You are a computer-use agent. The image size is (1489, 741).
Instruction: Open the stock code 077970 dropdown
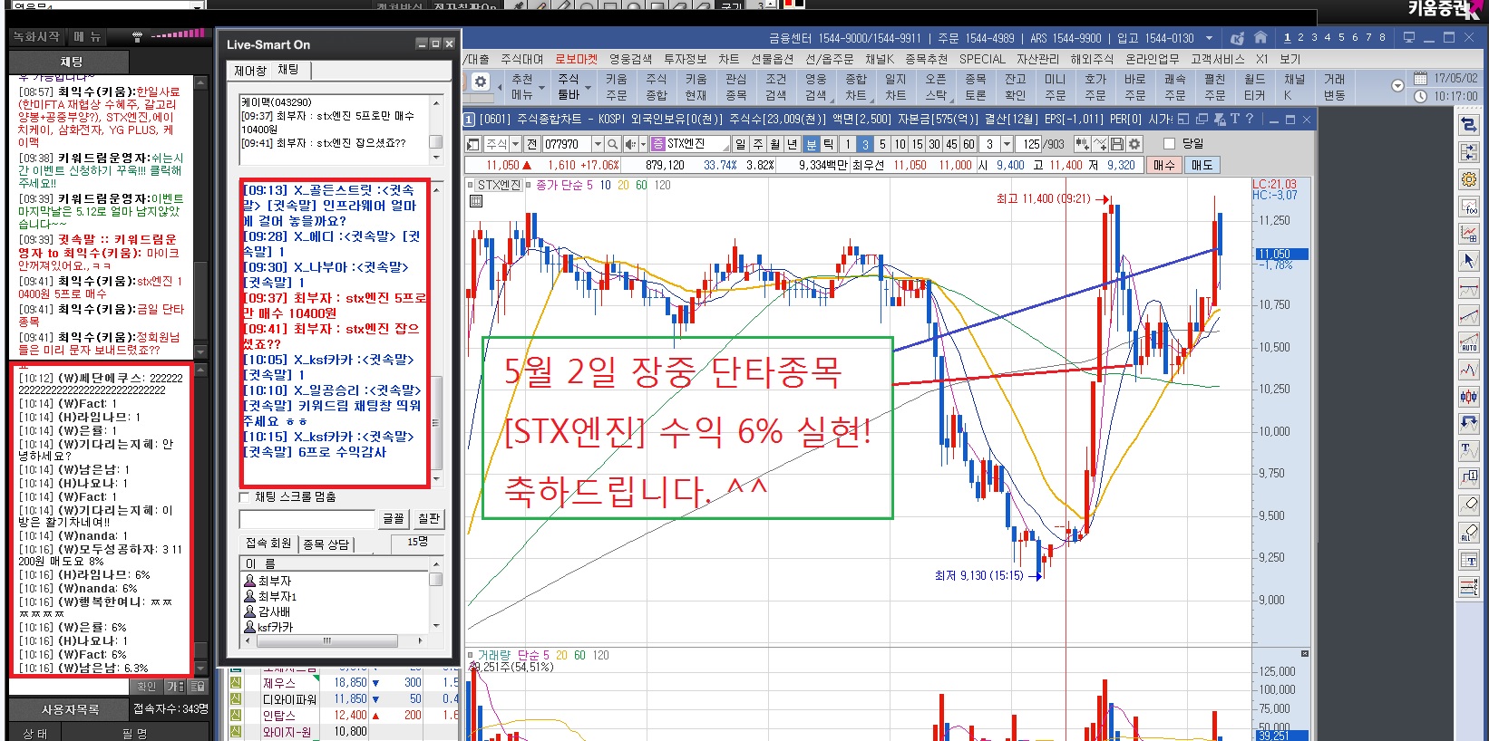coord(598,144)
